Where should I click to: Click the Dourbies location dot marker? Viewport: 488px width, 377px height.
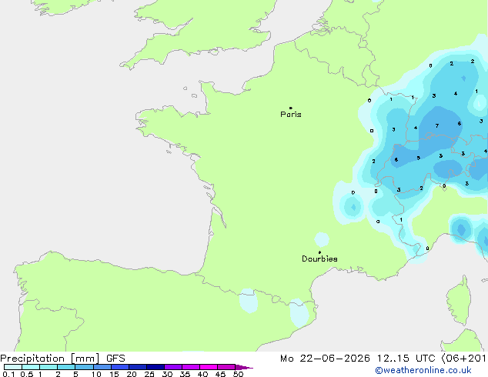319,252
